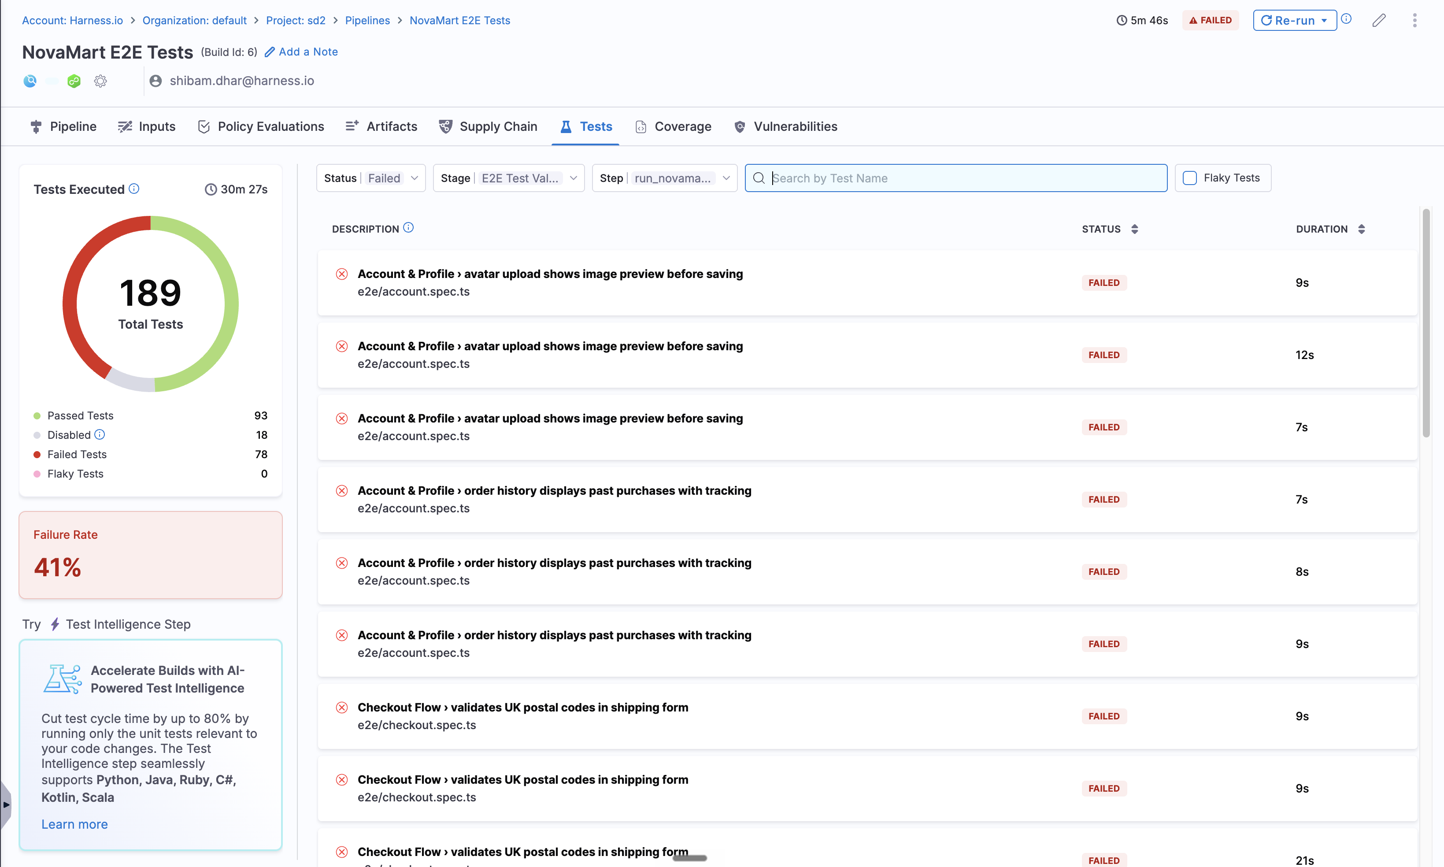This screenshot has height=867, width=1444.
Task: Click Learn more in Test Intelligence card
Action: click(74, 824)
